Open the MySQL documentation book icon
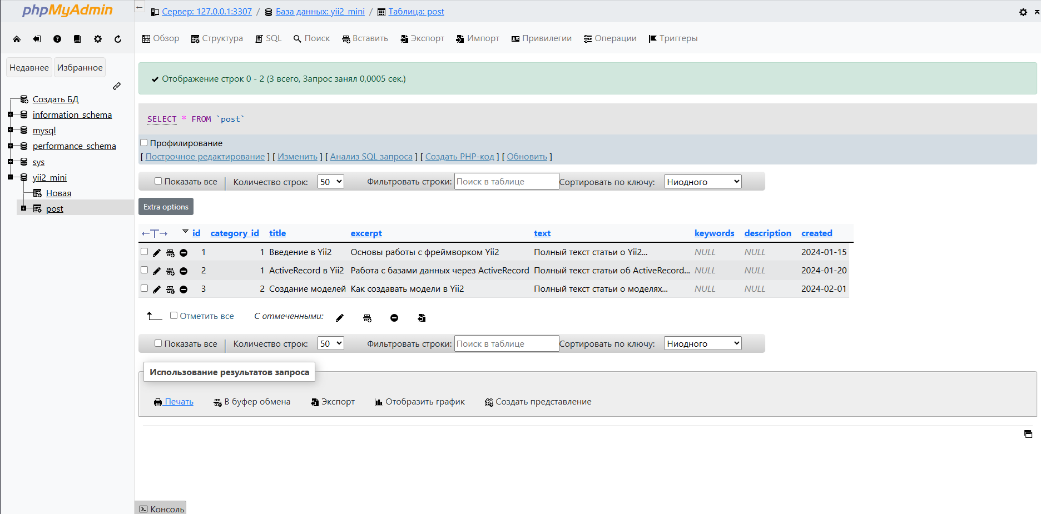The height and width of the screenshot is (514, 1041). click(77, 39)
